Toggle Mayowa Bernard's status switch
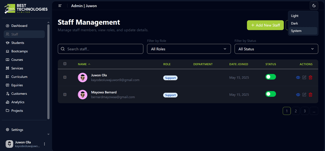 click(x=271, y=94)
